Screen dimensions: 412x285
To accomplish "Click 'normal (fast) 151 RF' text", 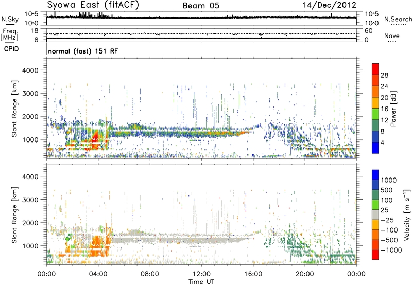I will click(83, 51).
